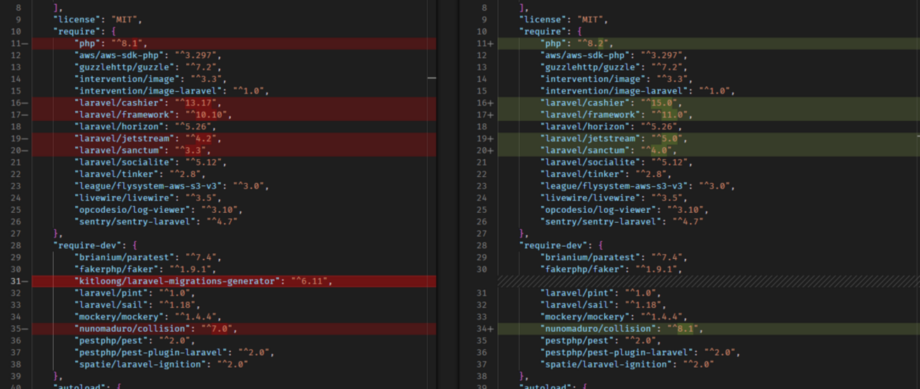The width and height of the screenshot is (920, 389).
Task: Click spatie/laravel-ignition line in left pane
Action: [x=161, y=364]
